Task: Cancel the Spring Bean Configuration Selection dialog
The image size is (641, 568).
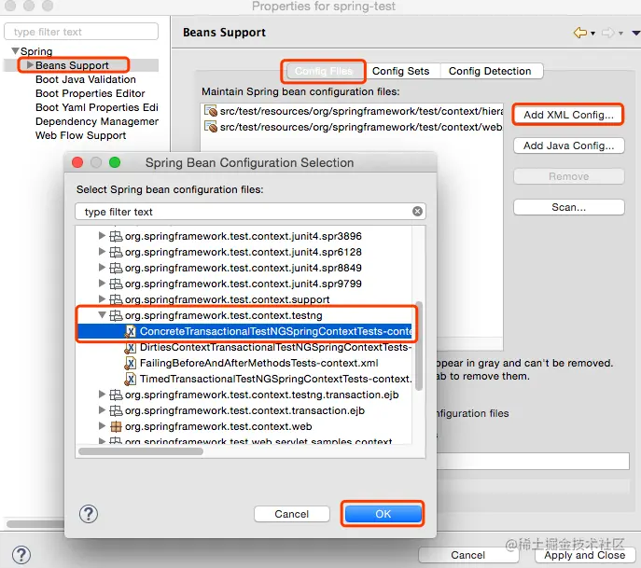Action: tap(291, 514)
